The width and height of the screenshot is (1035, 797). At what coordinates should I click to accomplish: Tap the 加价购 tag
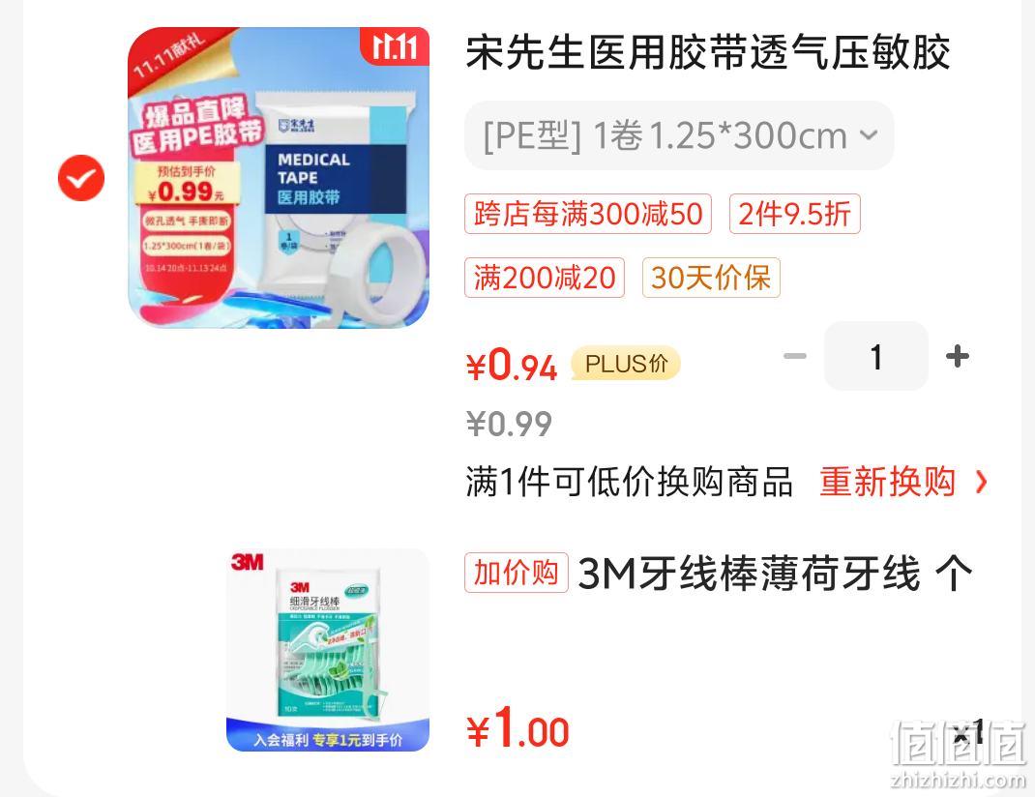[x=517, y=572]
